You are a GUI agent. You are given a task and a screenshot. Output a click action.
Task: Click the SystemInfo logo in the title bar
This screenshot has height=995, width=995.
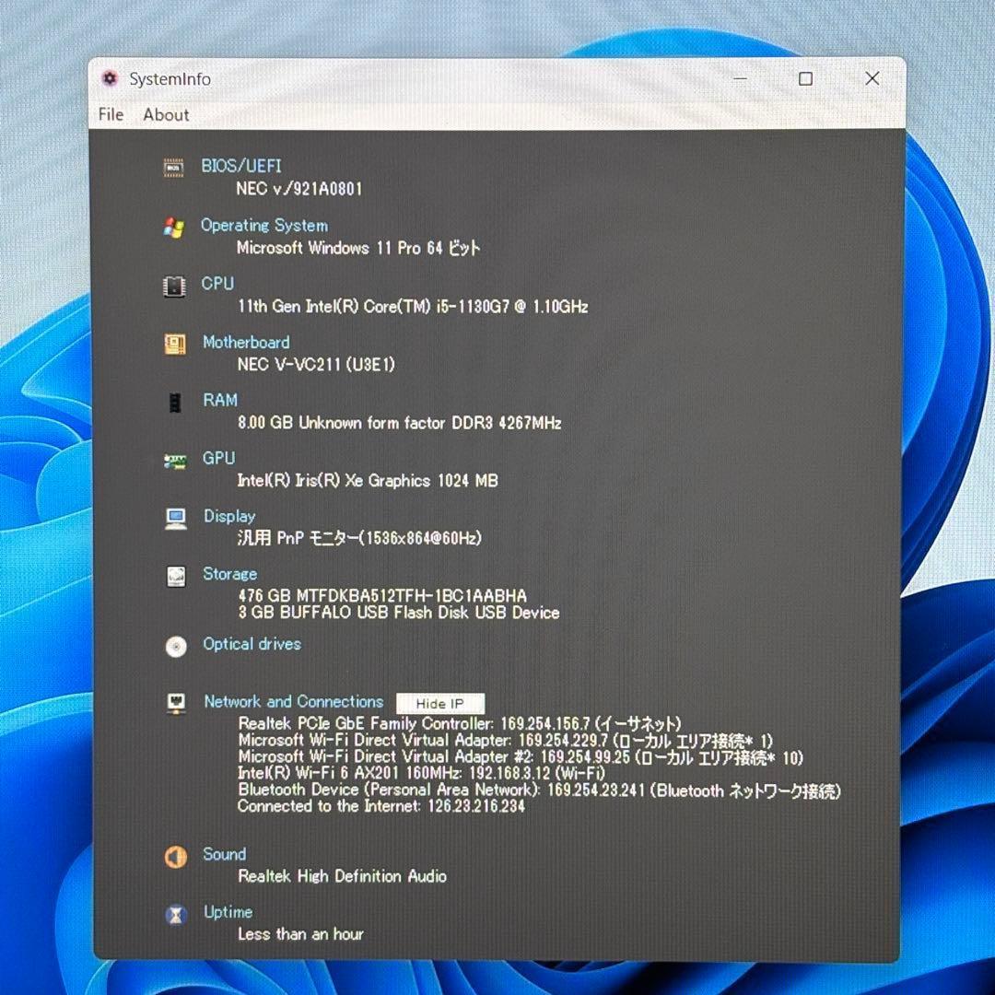tap(110, 79)
